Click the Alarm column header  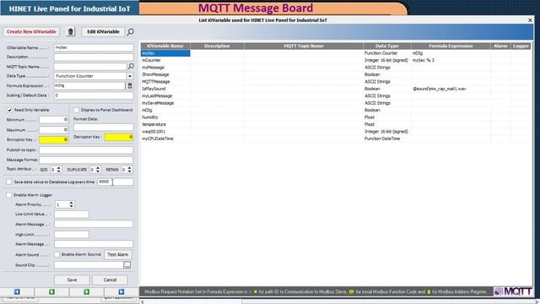pos(500,46)
